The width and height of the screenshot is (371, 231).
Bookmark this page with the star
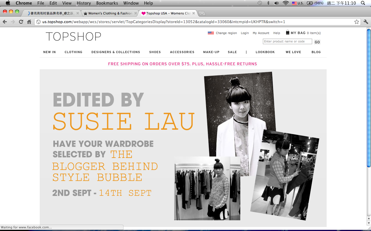pyautogui.click(x=357, y=22)
